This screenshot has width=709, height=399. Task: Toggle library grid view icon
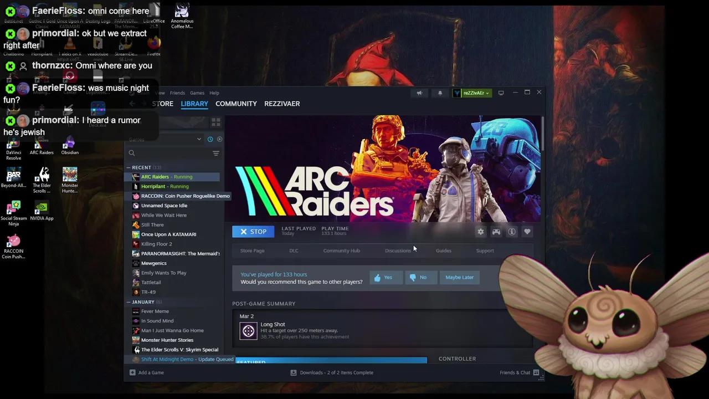[x=216, y=122]
